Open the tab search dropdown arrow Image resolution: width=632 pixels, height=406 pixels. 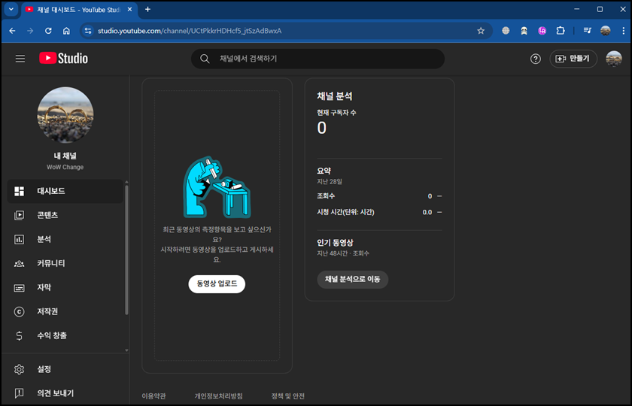pyautogui.click(x=11, y=9)
